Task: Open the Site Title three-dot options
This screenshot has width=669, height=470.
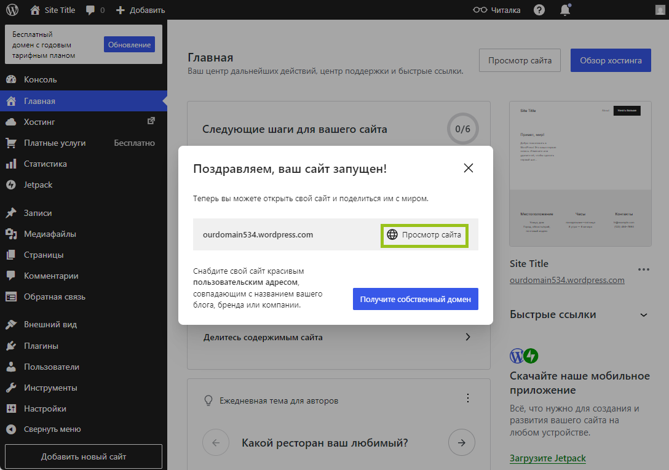Action: (643, 269)
